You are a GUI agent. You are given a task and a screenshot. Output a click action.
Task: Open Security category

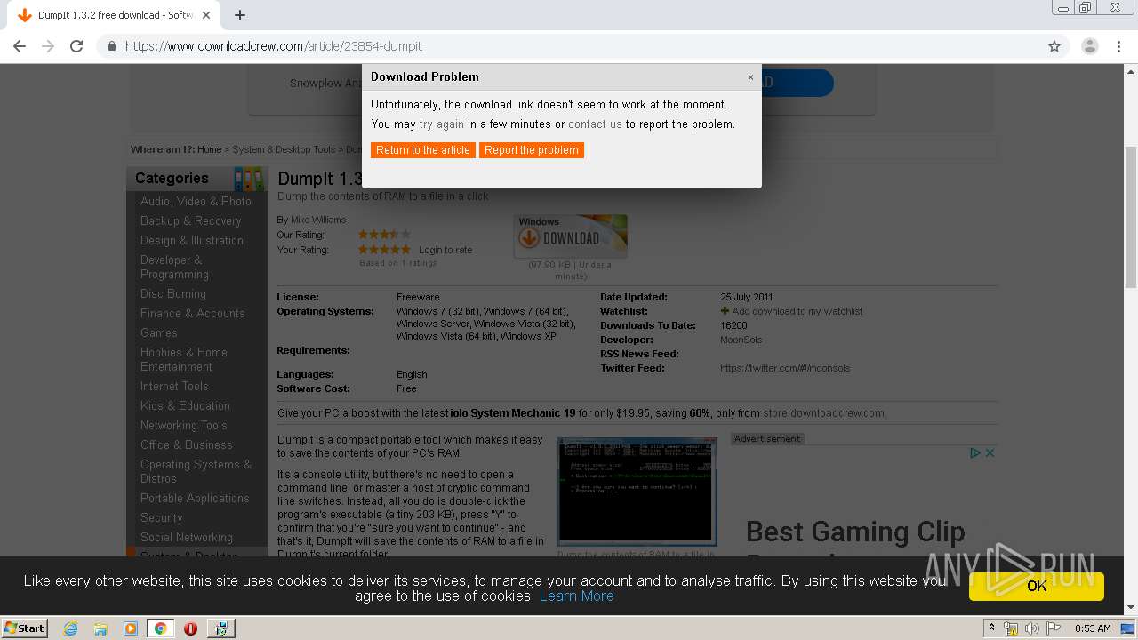(x=161, y=517)
